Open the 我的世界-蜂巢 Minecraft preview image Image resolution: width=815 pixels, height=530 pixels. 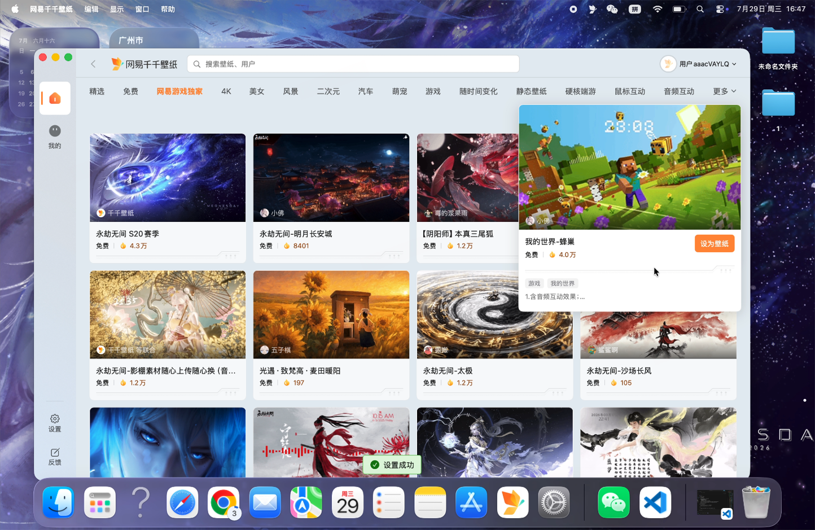[x=630, y=168]
